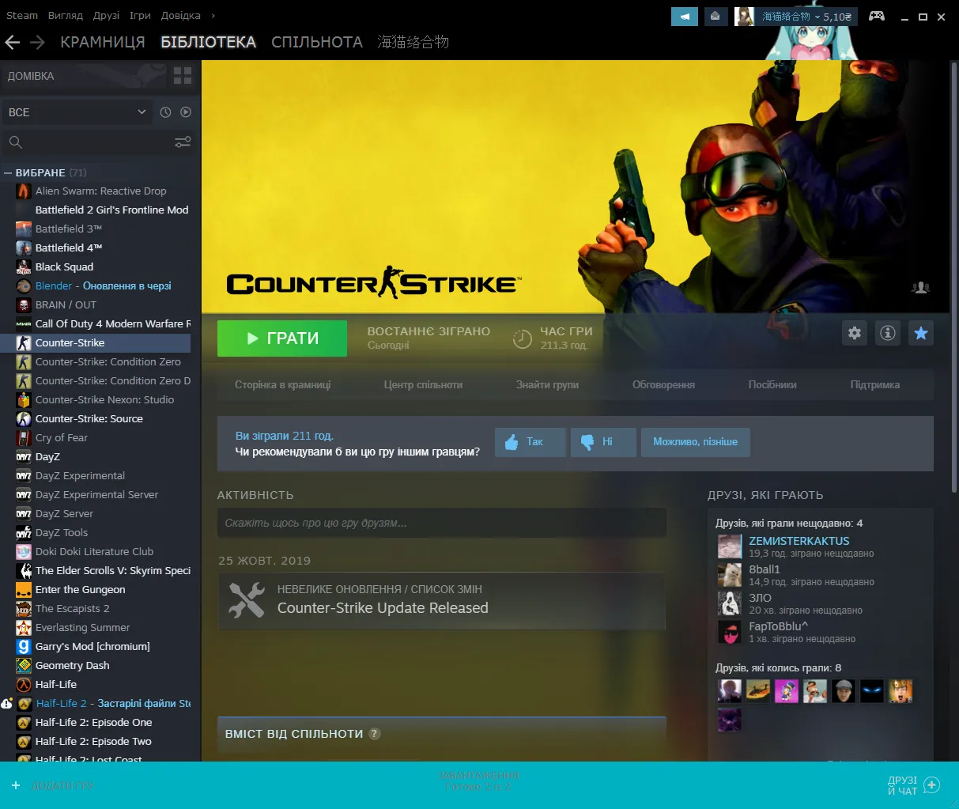
Task: Click the main content vertical scrollbar
Action: [x=954, y=277]
